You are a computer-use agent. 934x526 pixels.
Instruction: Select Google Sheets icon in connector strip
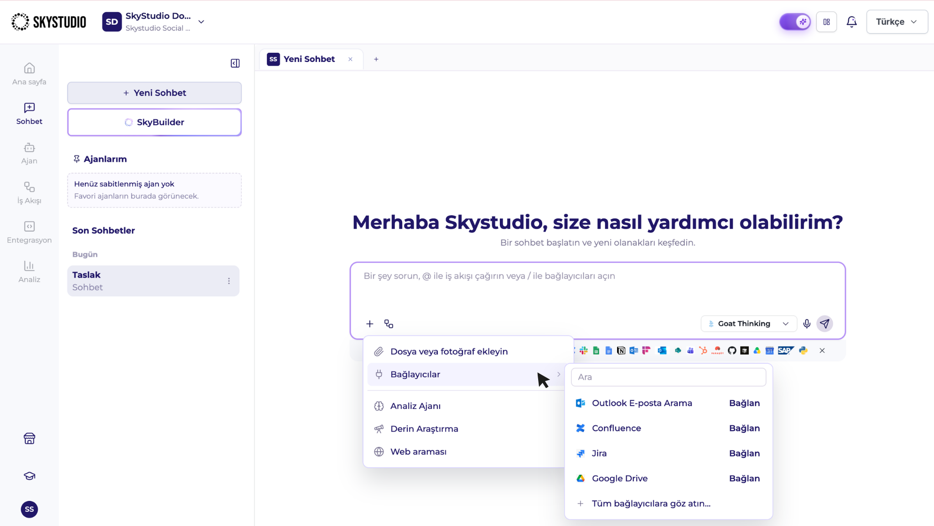[596, 351]
